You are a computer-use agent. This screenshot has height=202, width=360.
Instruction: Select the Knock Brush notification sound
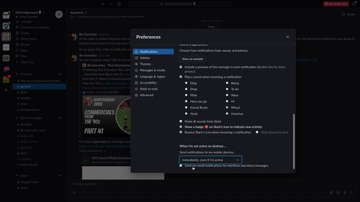tap(186, 107)
